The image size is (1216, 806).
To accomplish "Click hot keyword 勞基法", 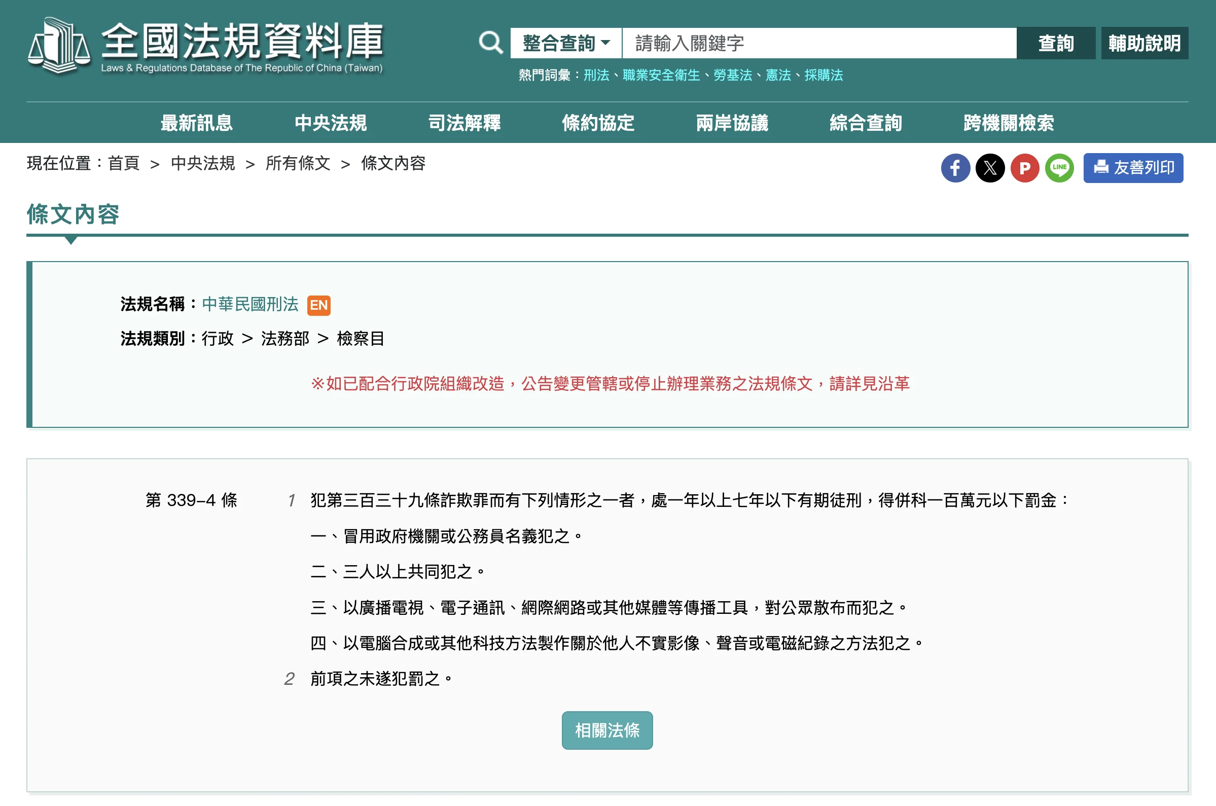I will click(733, 75).
